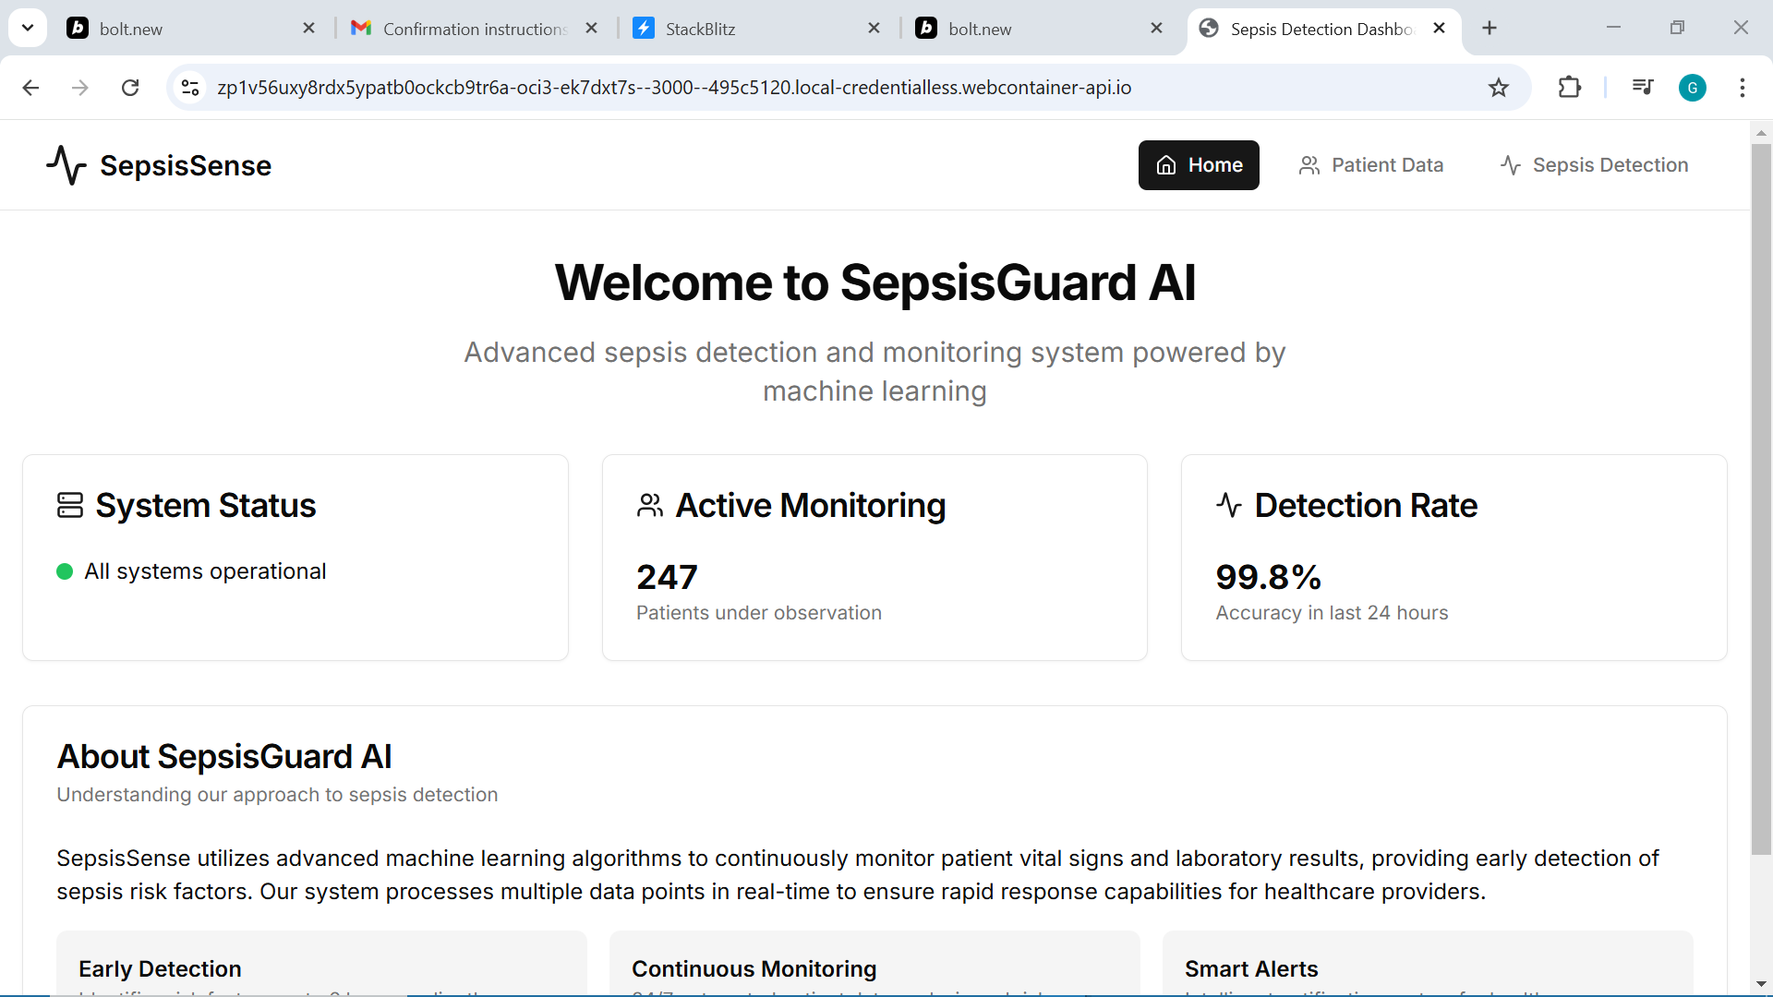Reload the current page
Screen dimensions: 1773x997
[130, 88]
